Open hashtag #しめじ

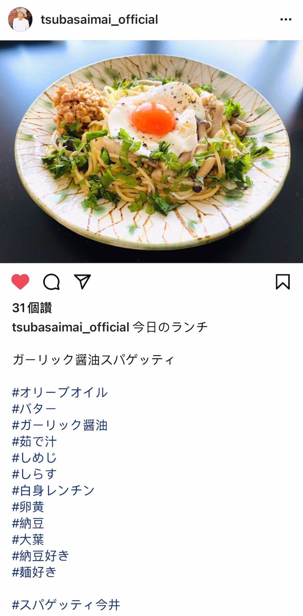pos(34,458)
